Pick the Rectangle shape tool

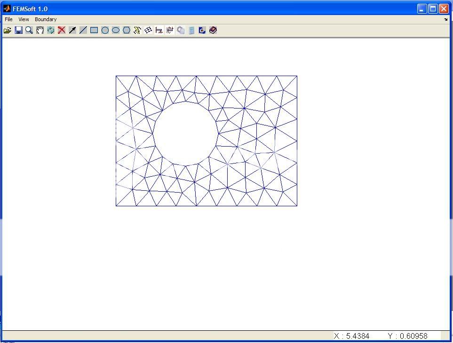[x=94, y=31]
